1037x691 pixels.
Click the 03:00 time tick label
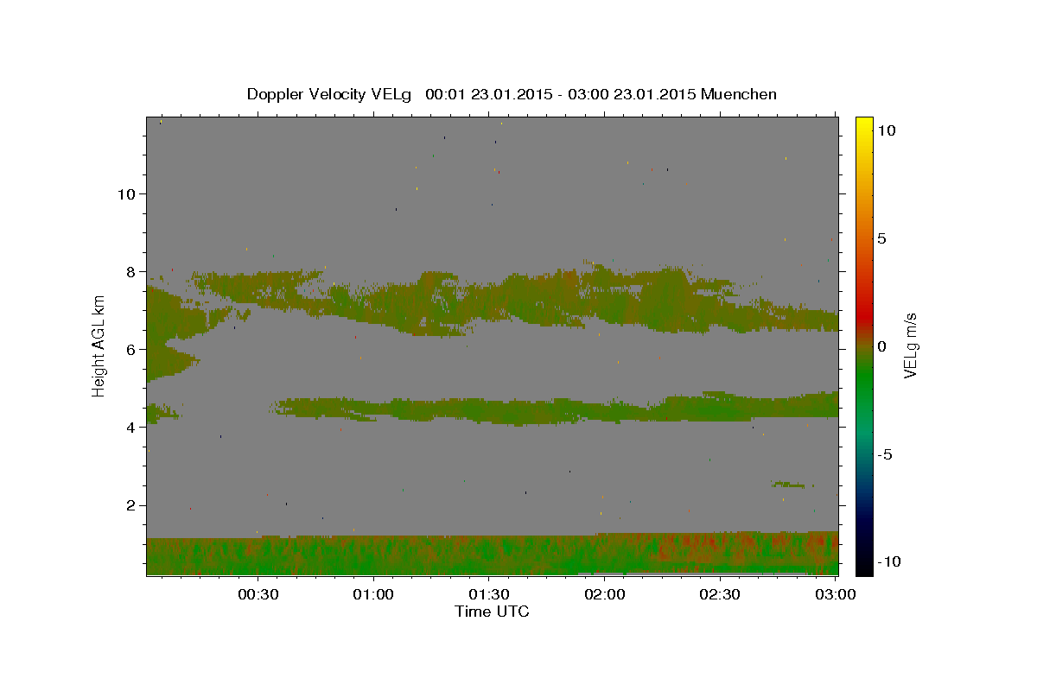pos(836,595)
